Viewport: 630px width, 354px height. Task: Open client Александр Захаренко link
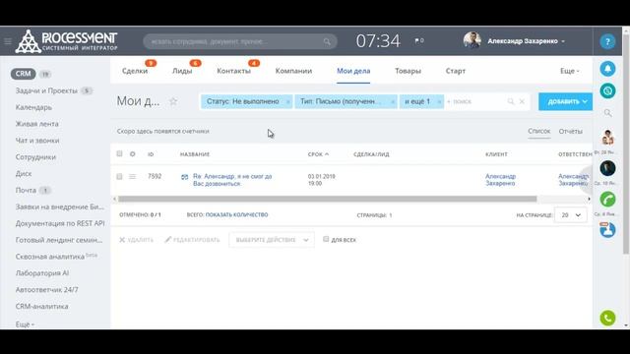501,180
